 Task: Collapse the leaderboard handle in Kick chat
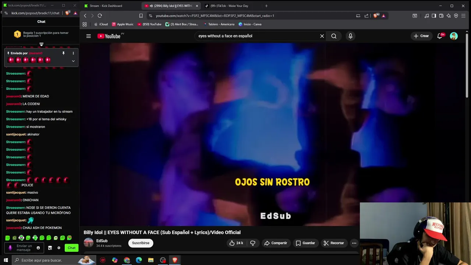[41, 45]
